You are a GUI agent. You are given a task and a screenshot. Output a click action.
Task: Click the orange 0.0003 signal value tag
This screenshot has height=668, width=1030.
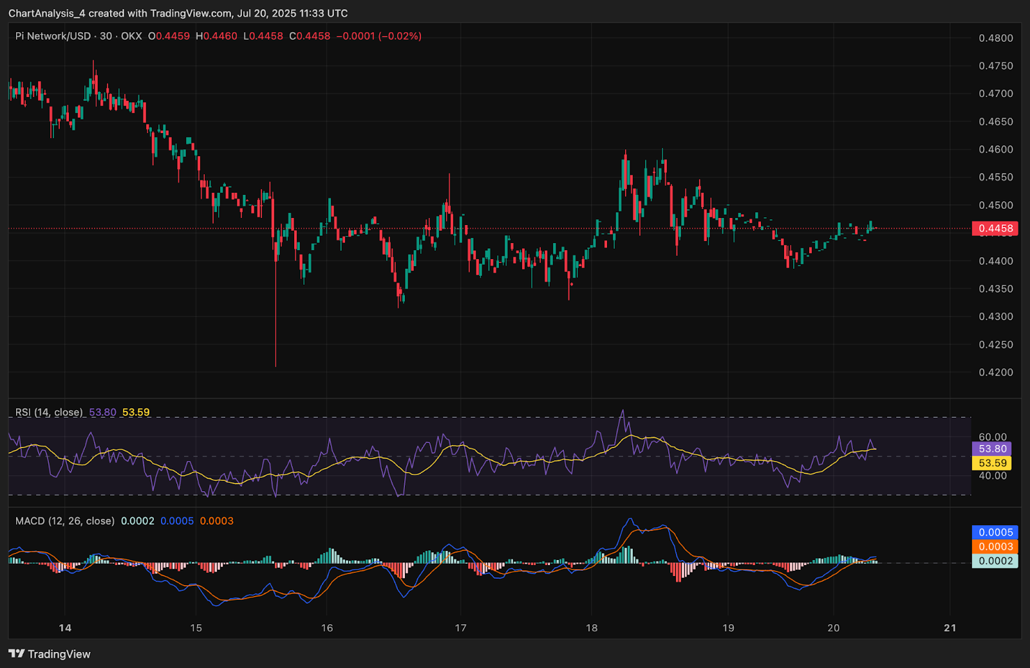(995, 546)
